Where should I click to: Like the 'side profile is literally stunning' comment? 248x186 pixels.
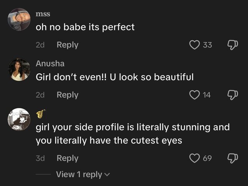point(194,158)
